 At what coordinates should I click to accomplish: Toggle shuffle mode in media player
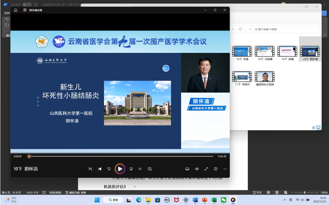90,169
